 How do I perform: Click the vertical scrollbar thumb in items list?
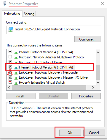coord(98,72)
